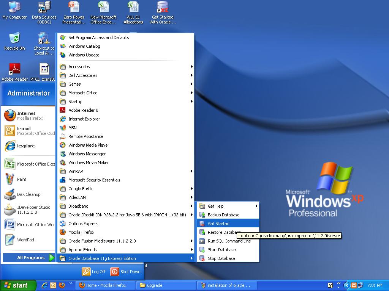This screenshot has height=291, width=389.
Task: Open Paint from Start menu
Action: (28, 179)
